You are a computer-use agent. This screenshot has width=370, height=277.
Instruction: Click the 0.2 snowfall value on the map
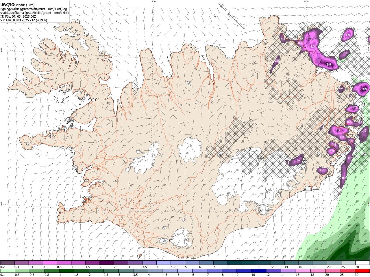pos(287,163)
